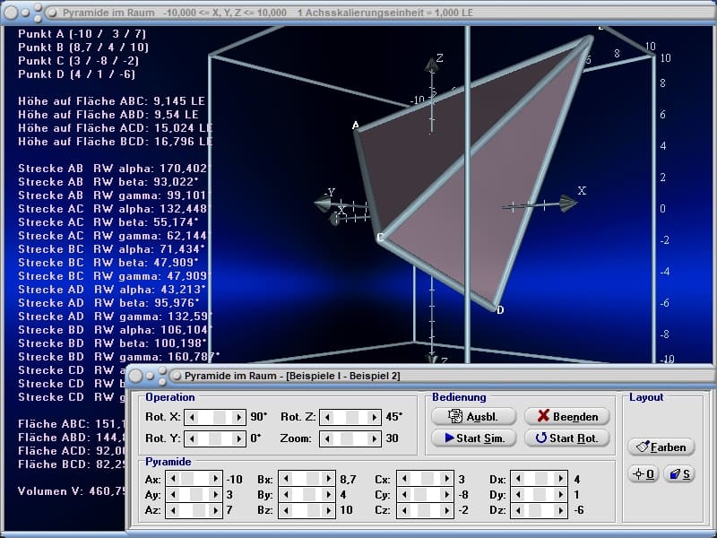Viewport: 717px width, 538px height.
Task: Click vertex label D on the pyramid
Action: click(500, 310)
